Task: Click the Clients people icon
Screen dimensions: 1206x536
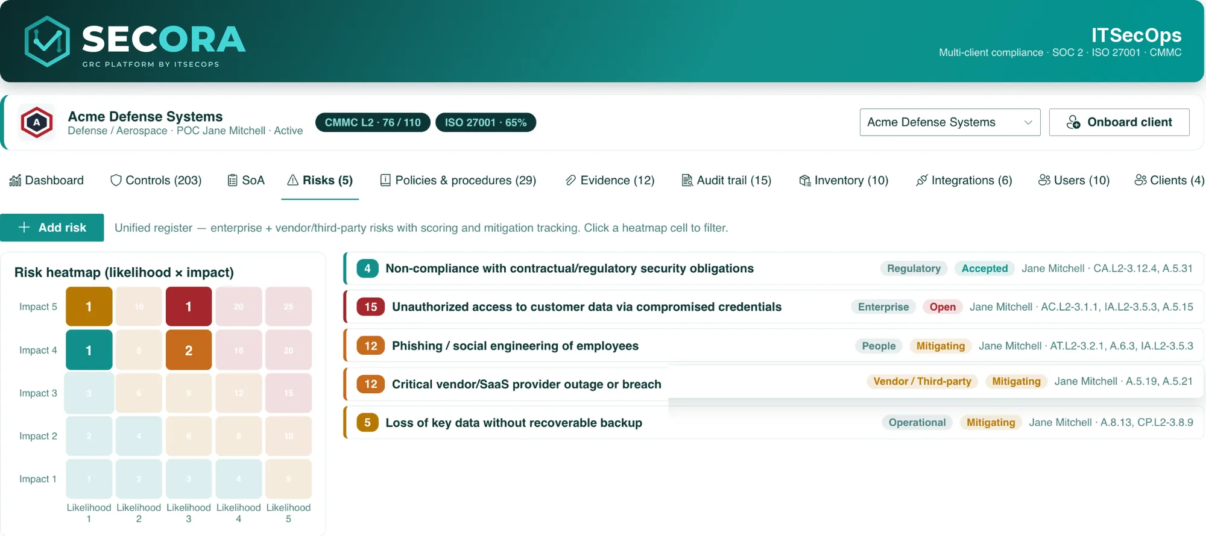Action: click(x=1140, y=180)
